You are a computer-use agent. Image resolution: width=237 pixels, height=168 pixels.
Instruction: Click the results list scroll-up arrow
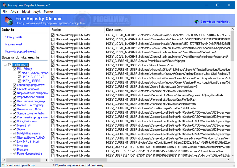click(233, 29)
